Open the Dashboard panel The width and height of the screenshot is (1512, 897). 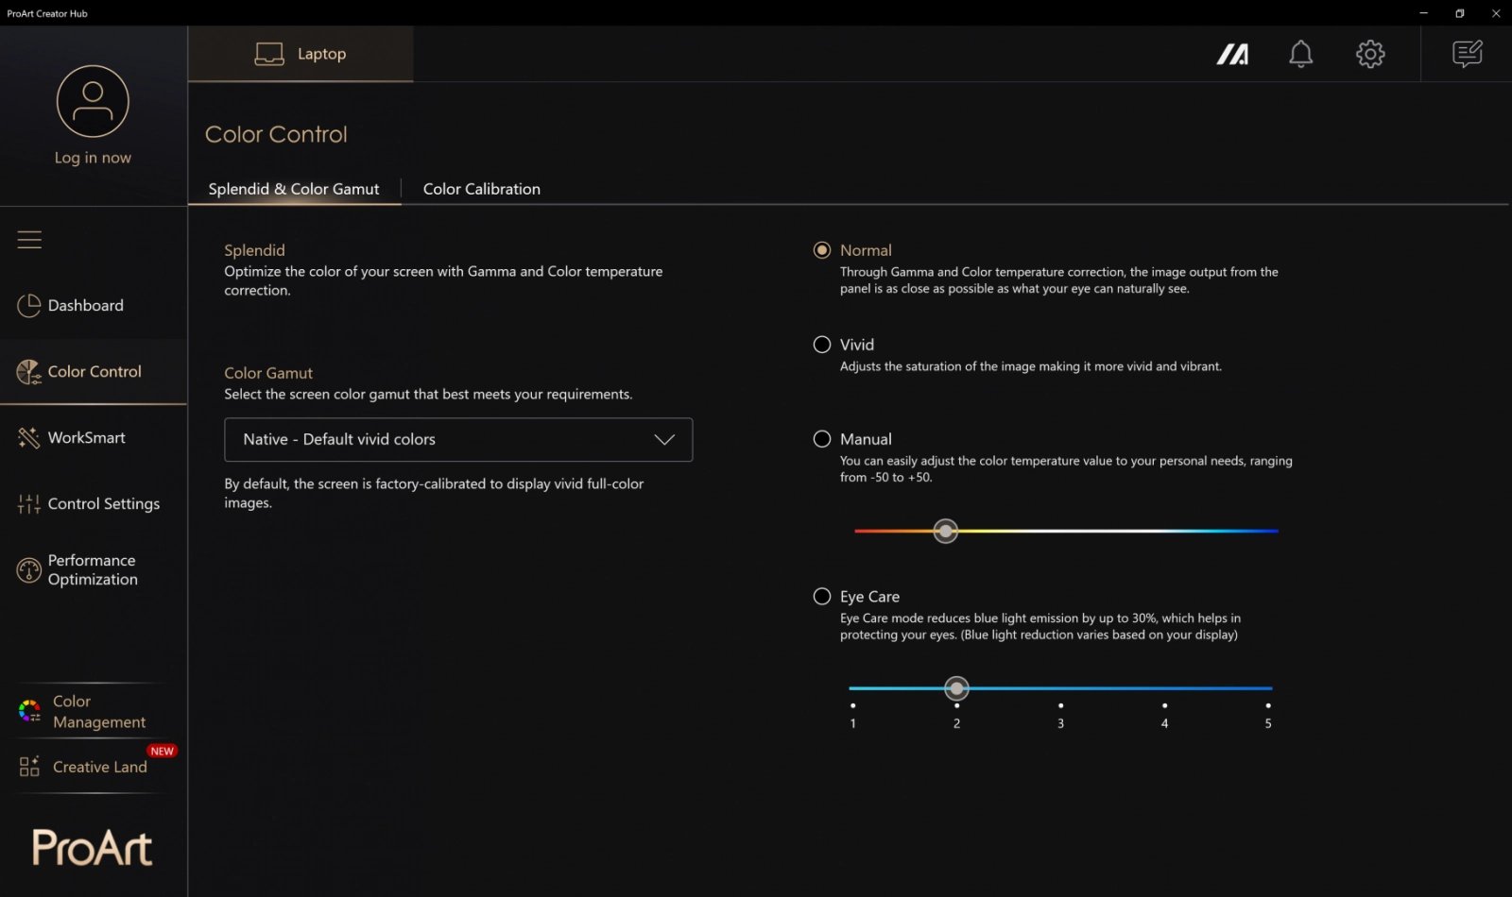pos(85,305)
